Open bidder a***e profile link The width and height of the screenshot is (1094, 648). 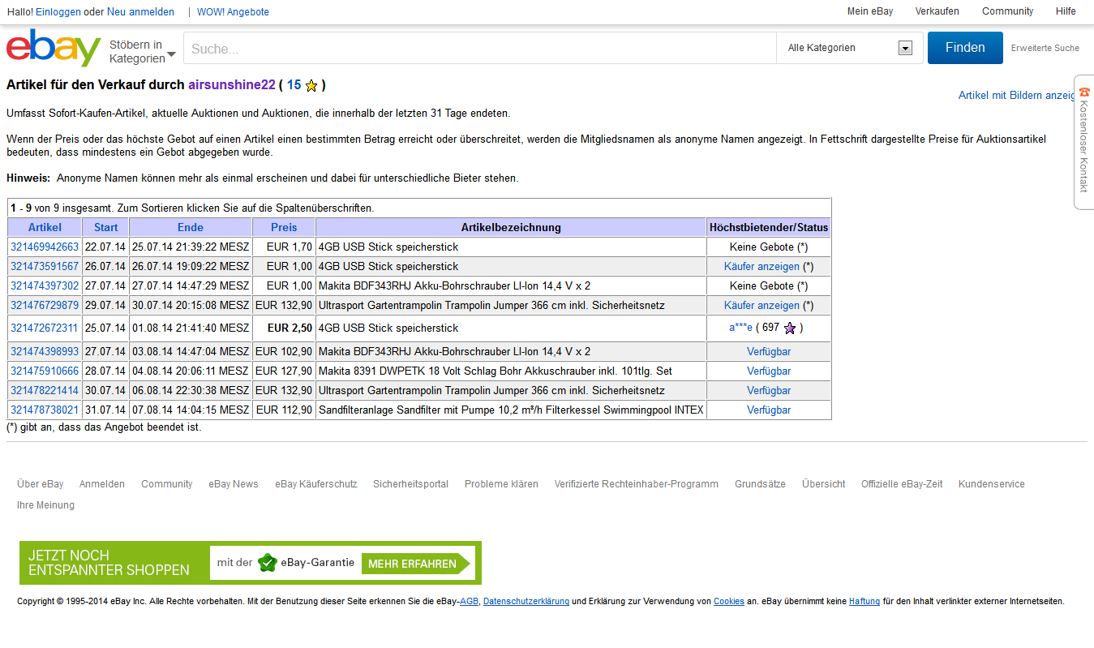[740, 328]
